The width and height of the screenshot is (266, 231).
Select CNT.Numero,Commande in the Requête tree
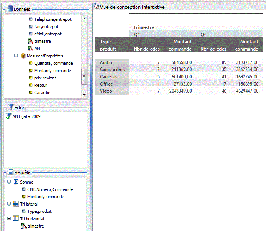tap(50, 189)
